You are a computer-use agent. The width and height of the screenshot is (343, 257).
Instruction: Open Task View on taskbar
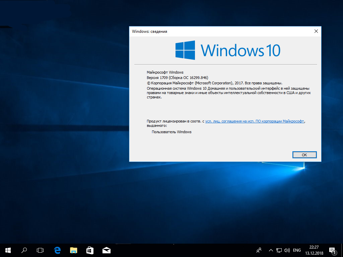[x=40, y=250]
